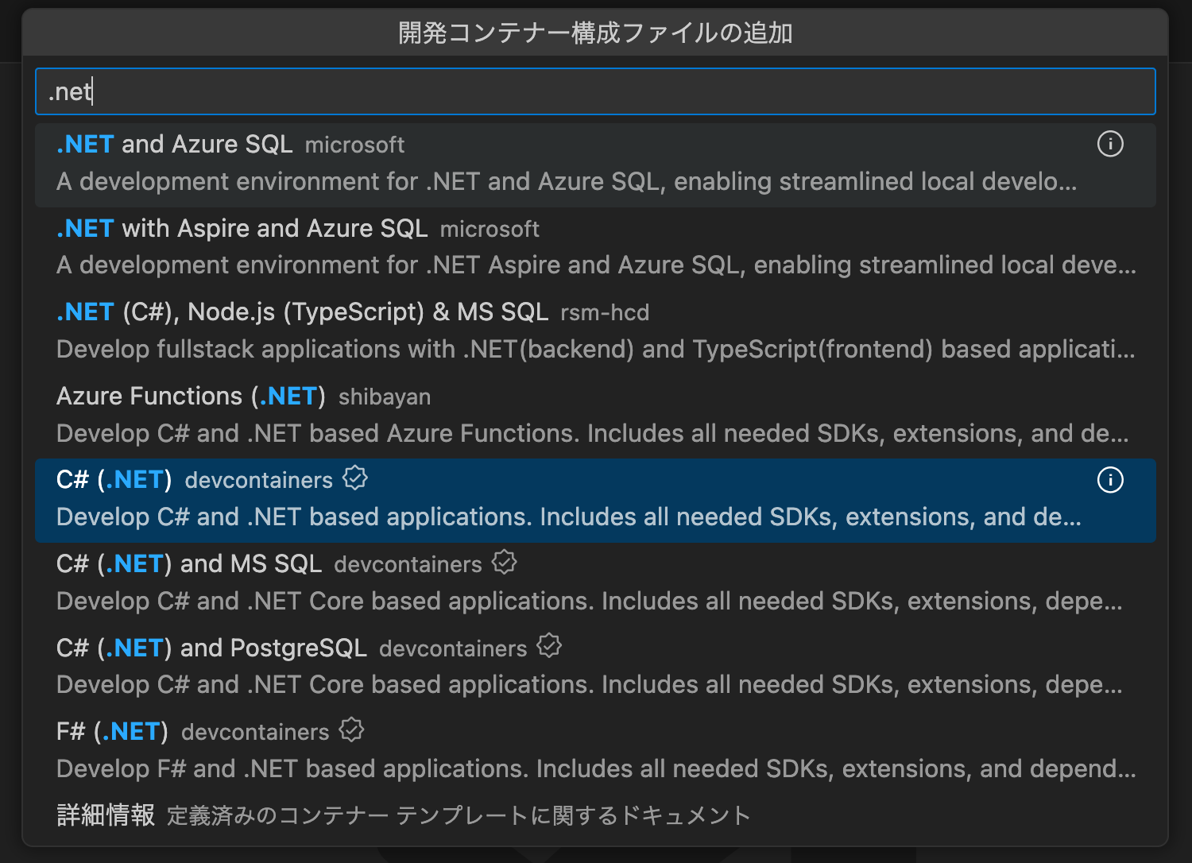
Task: Click "microsoft" publisher on Aspire row
Action: coord(490,230)
